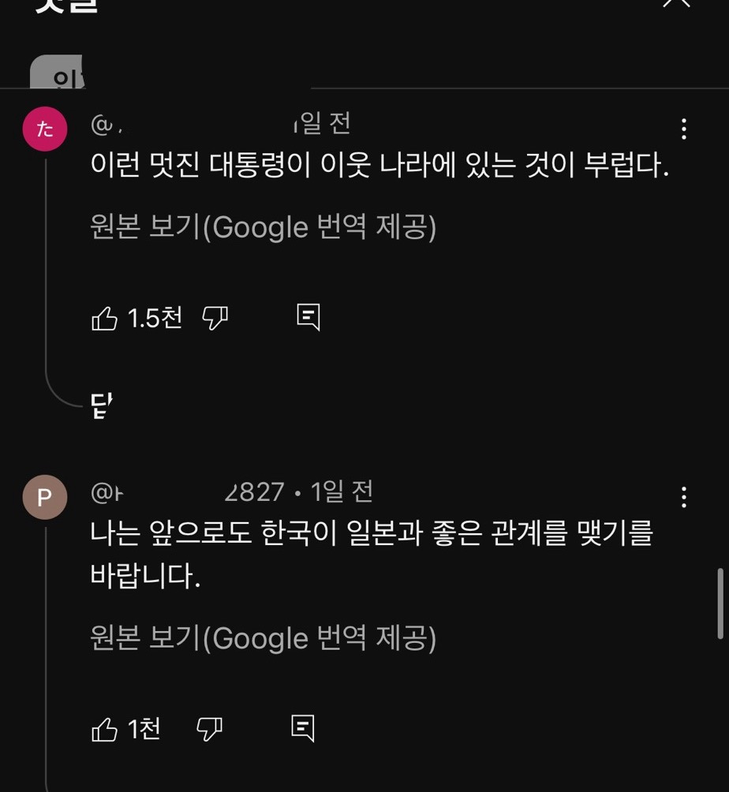729x792 pixels.
Task: Open the brown P profile avatar
Action: click(45, 497)
